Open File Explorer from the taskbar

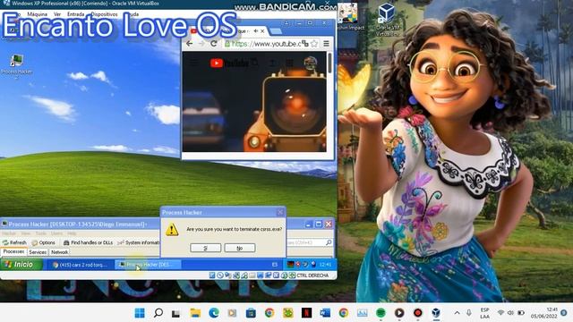[195, 313]
